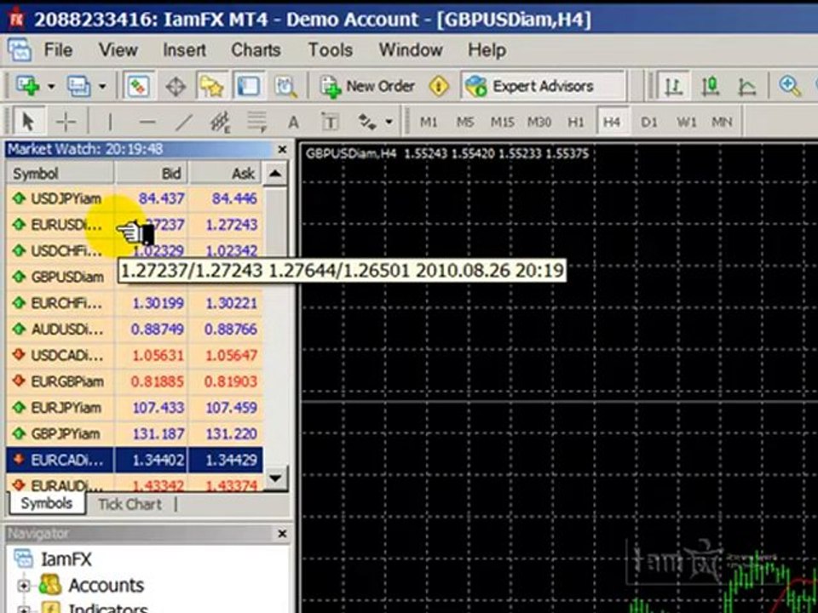
Task: Switch to M5 timeframe
Action: pos(465,122)
